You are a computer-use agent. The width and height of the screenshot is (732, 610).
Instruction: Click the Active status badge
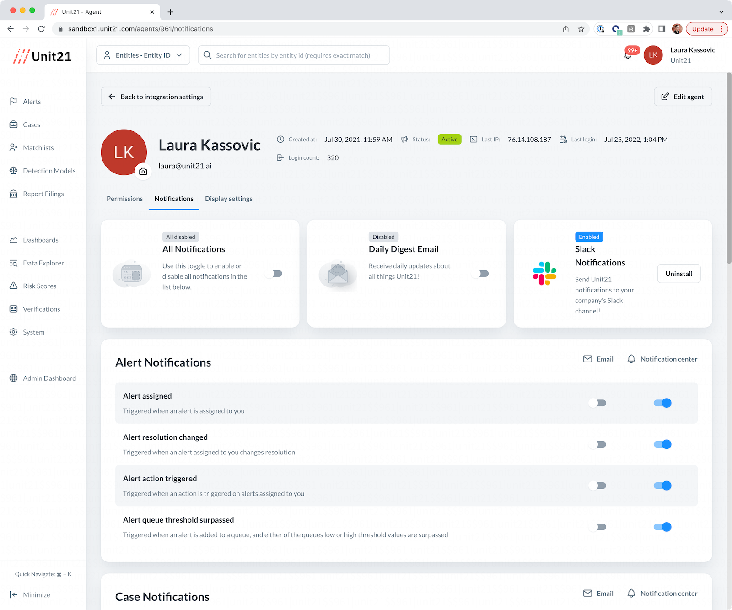(x=450, y=140)
